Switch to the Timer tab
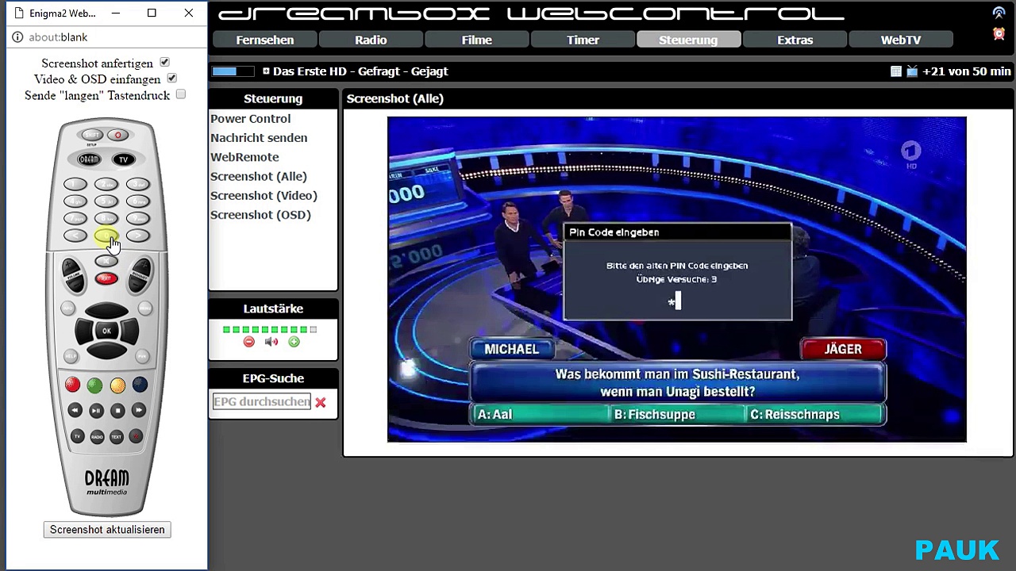The image size is (1016, 571). point(583,40)
